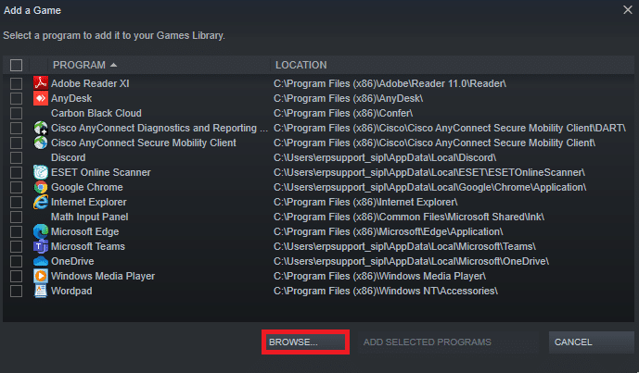Click the Adobe Reader XI icon
The height and width of the screenshot is (373, 639).
coord(41,83)
